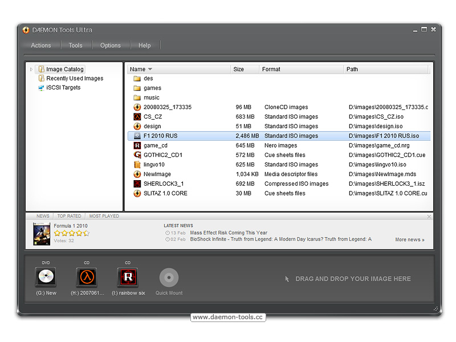Select the (H:) 2007061 CD drive
The height and width of the screenshot is (342, 456).
coord(87,276)
